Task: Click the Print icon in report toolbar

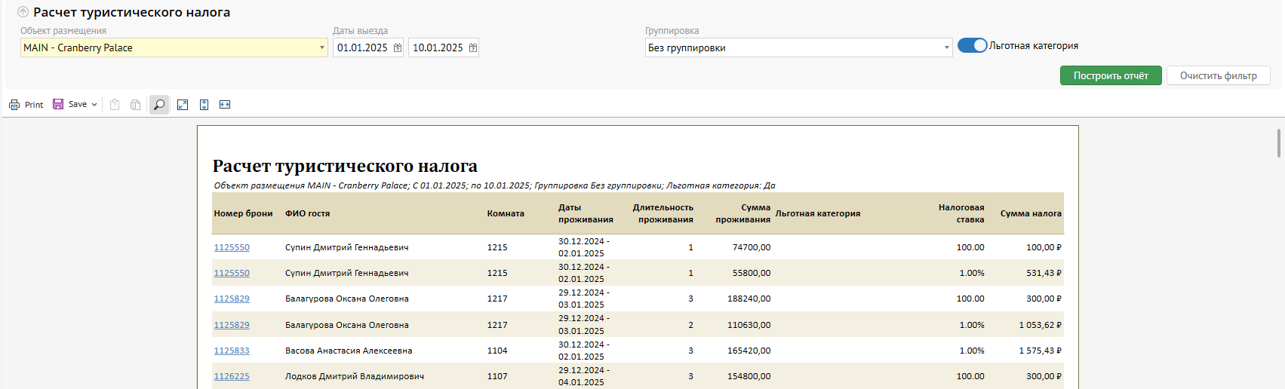Action: pyautogui.click(x=14, y=105)
